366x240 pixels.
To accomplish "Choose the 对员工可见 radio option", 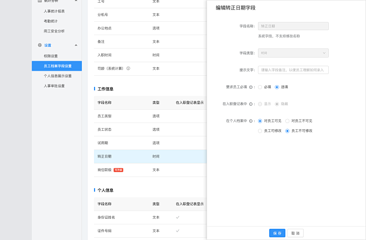I will pyautogui.click(x=260, y=121).
